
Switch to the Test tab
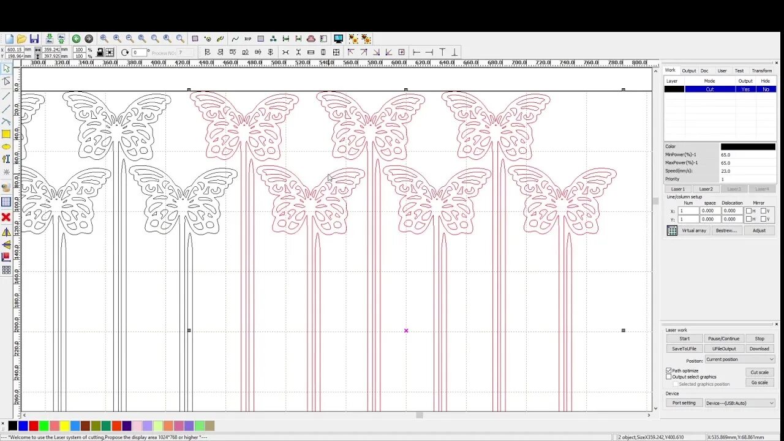click(x=739, y=70)
